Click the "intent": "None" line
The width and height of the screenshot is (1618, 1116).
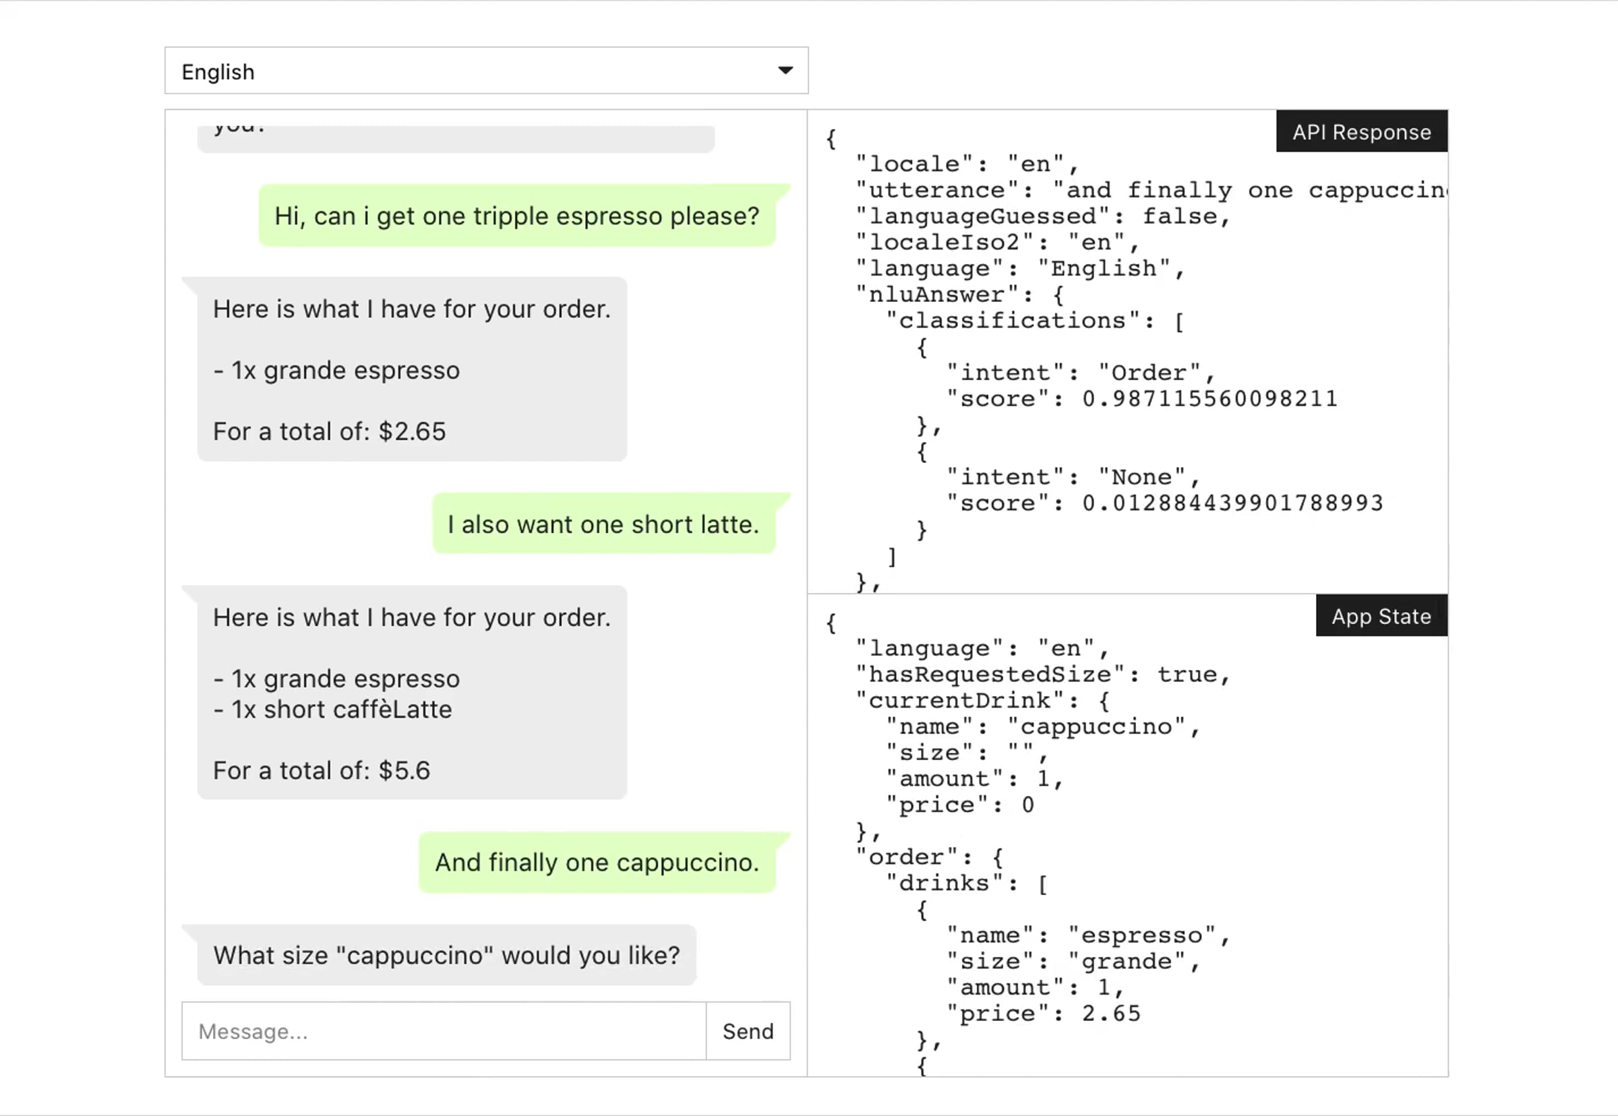[x=1073, y=478]
